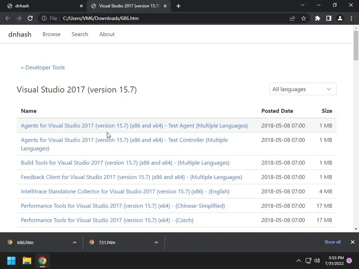
Task: Open the About menu item
Action: [x=107, y=34]
